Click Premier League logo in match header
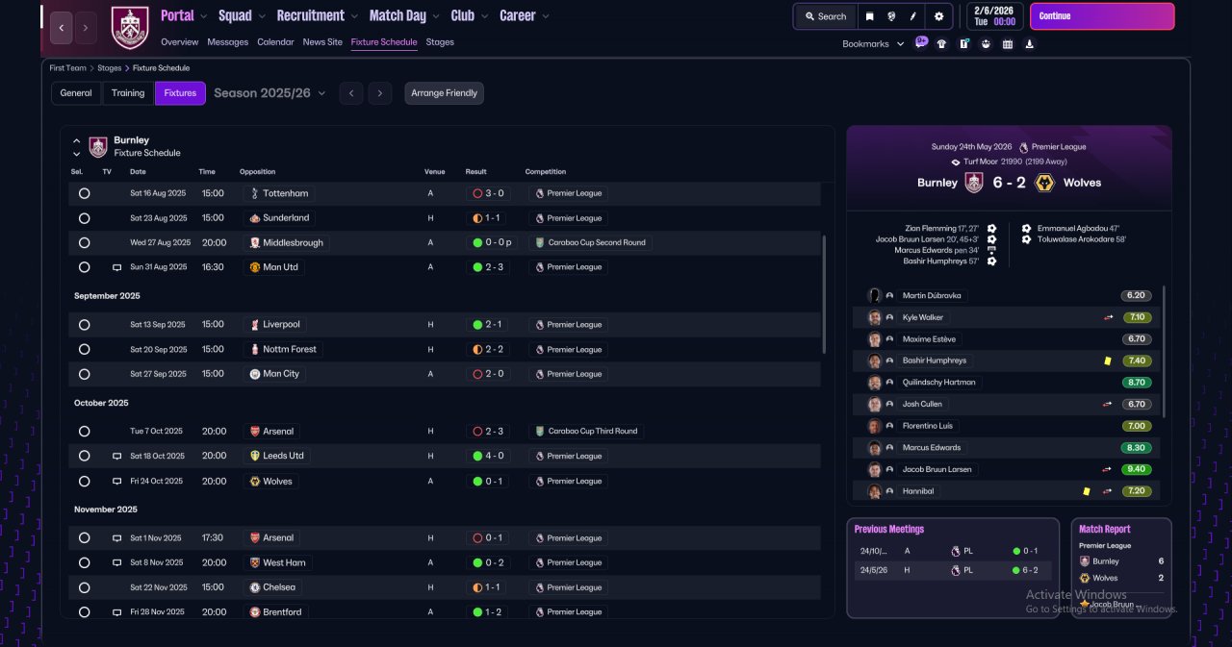 1023,147
